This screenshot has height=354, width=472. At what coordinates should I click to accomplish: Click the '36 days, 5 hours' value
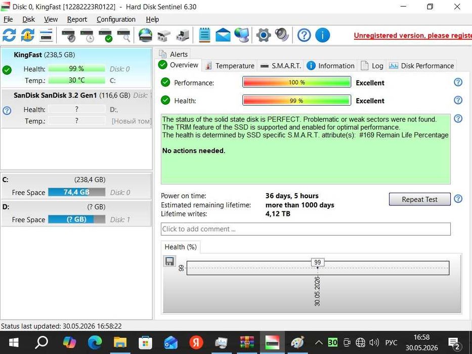click(292, 196)
